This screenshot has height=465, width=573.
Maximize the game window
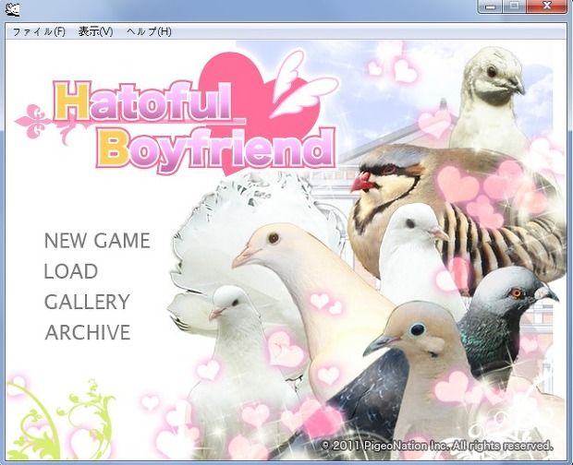click(515, 6)
